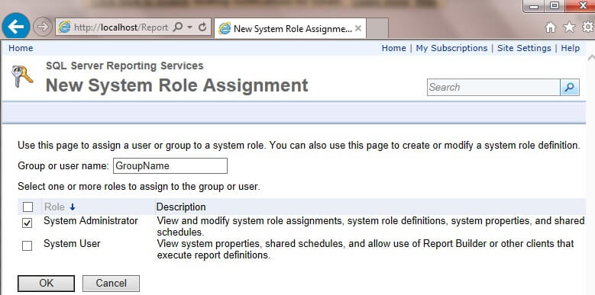The width and height of the screenshot is (595, 295).
Task: Go back with the blue back arrow
Action: pos(16,26)
